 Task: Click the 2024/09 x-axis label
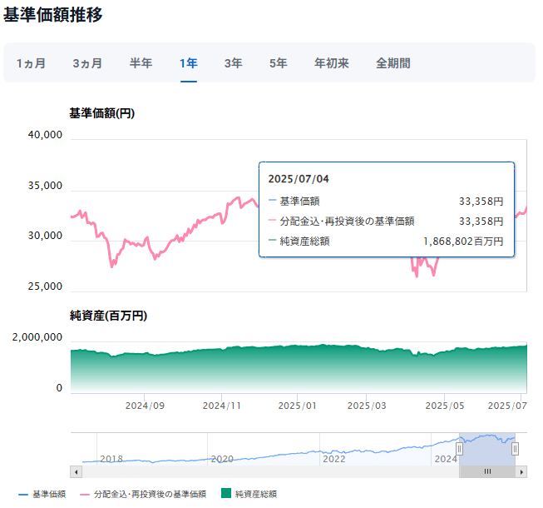point(145,406)
